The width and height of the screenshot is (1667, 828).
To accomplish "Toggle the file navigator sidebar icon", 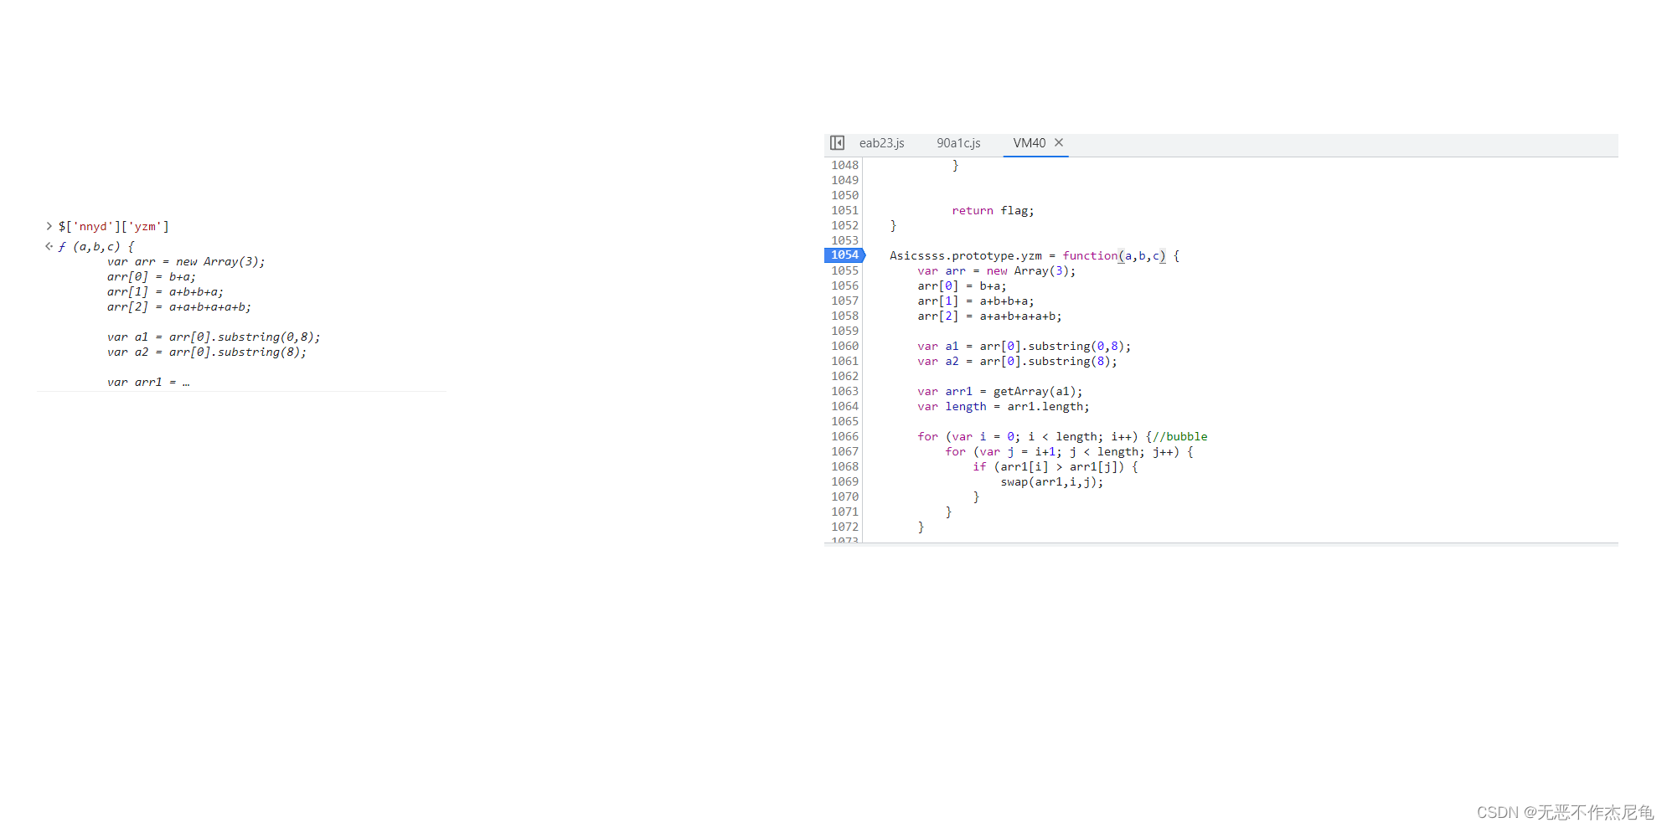I will coord(837,143).
